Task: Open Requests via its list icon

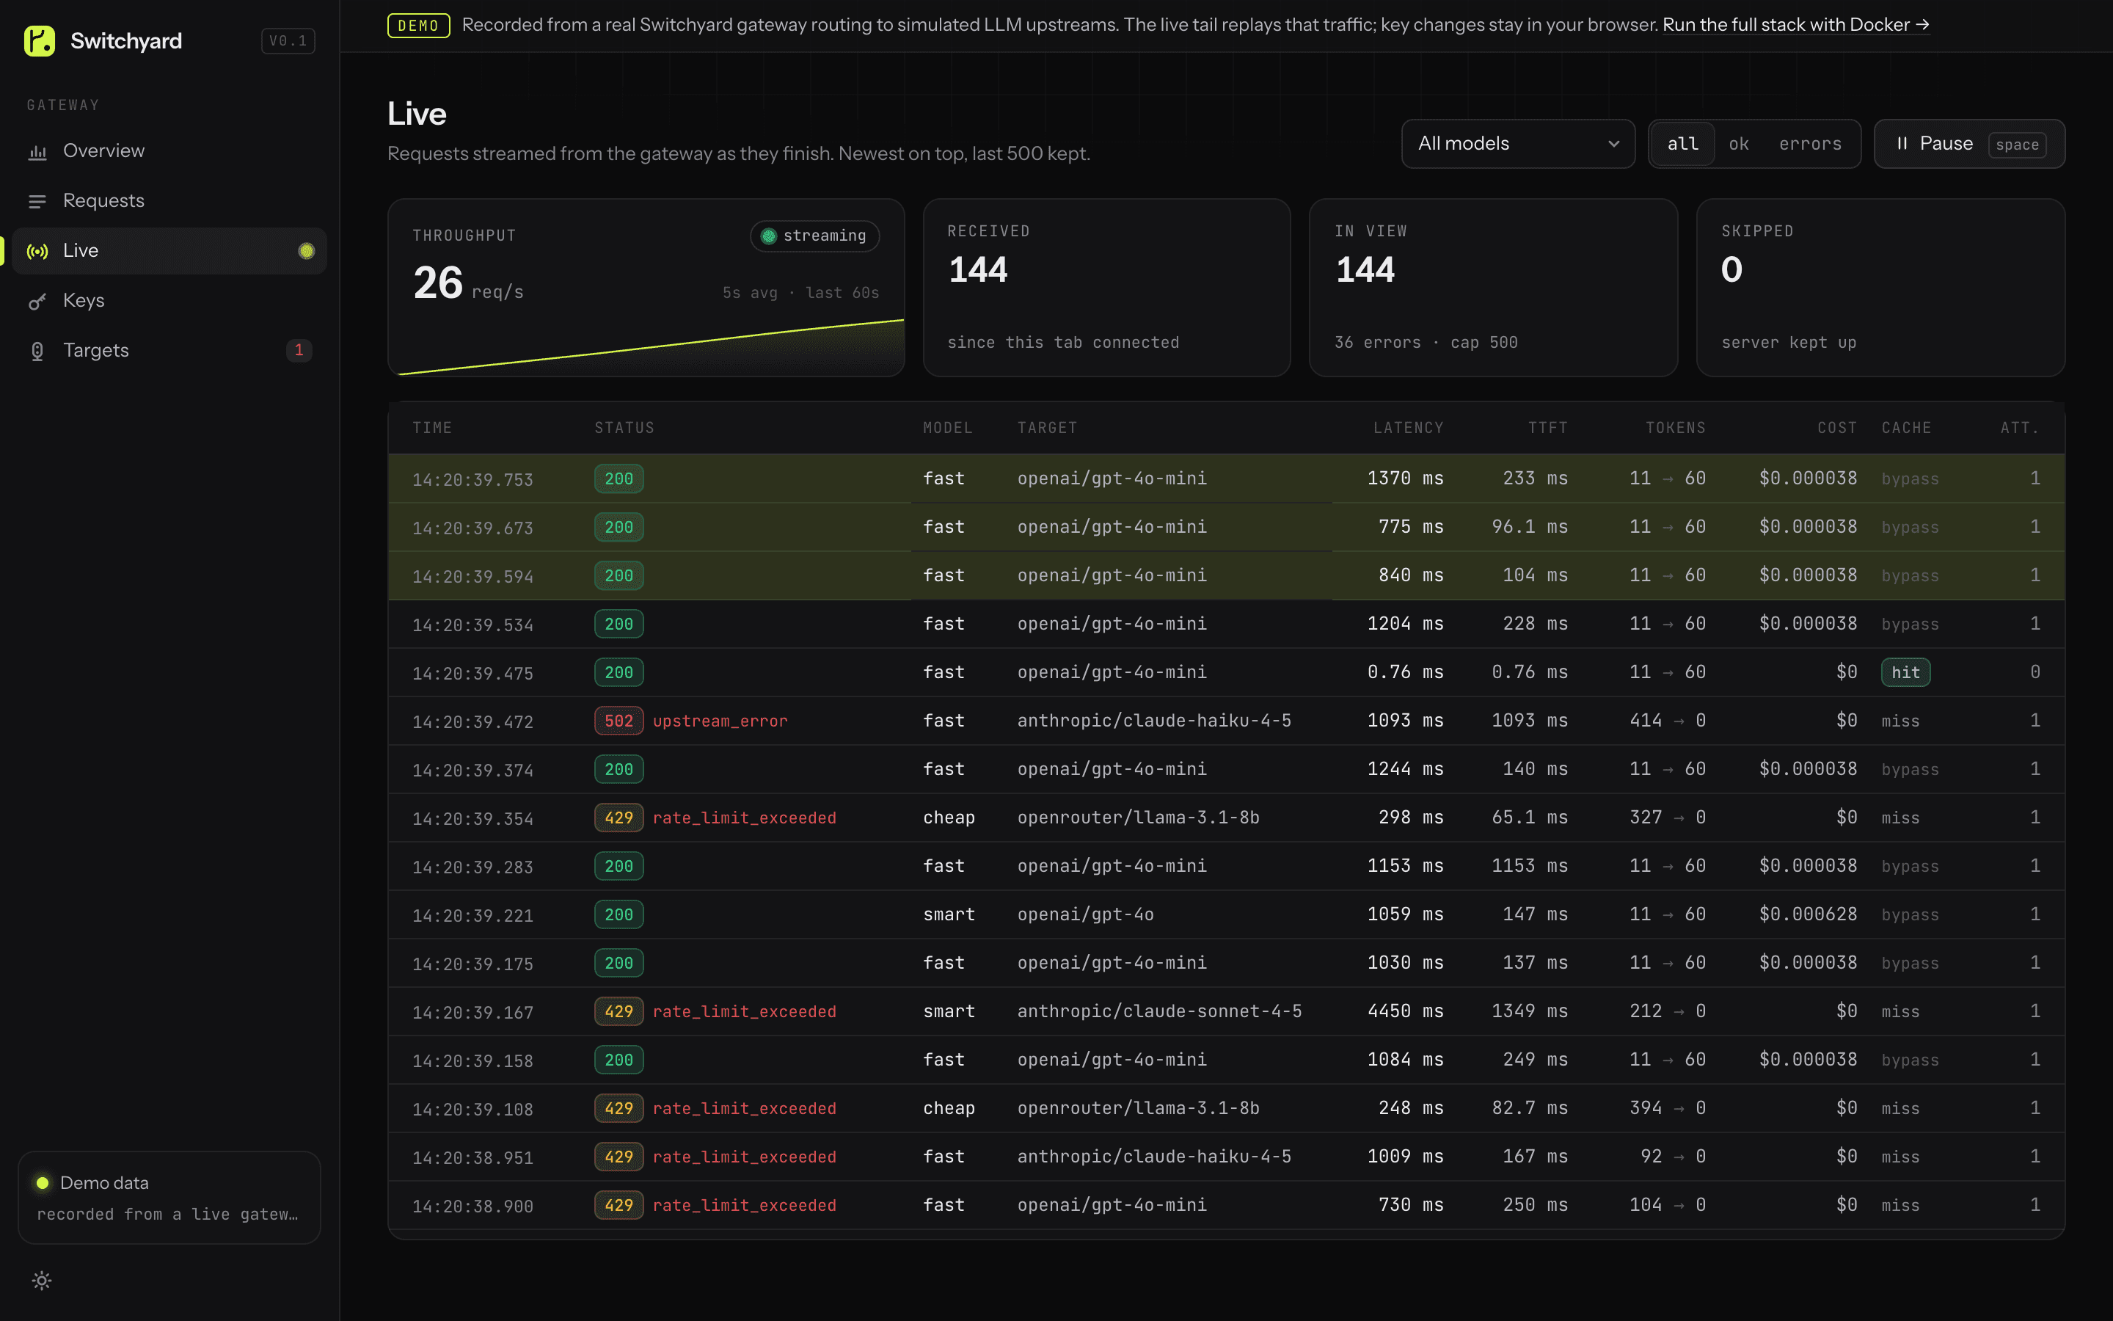Action: (37, 202)
